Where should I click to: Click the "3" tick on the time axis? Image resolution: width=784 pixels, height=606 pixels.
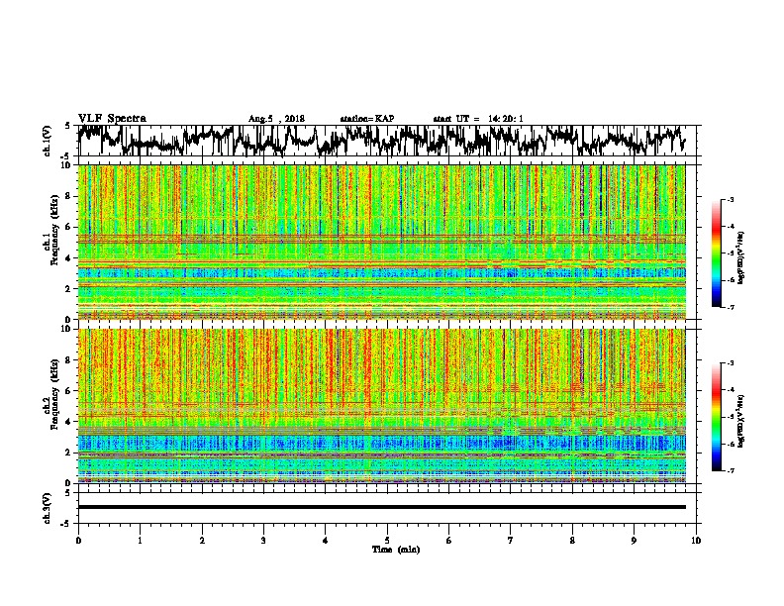(263, 541)
